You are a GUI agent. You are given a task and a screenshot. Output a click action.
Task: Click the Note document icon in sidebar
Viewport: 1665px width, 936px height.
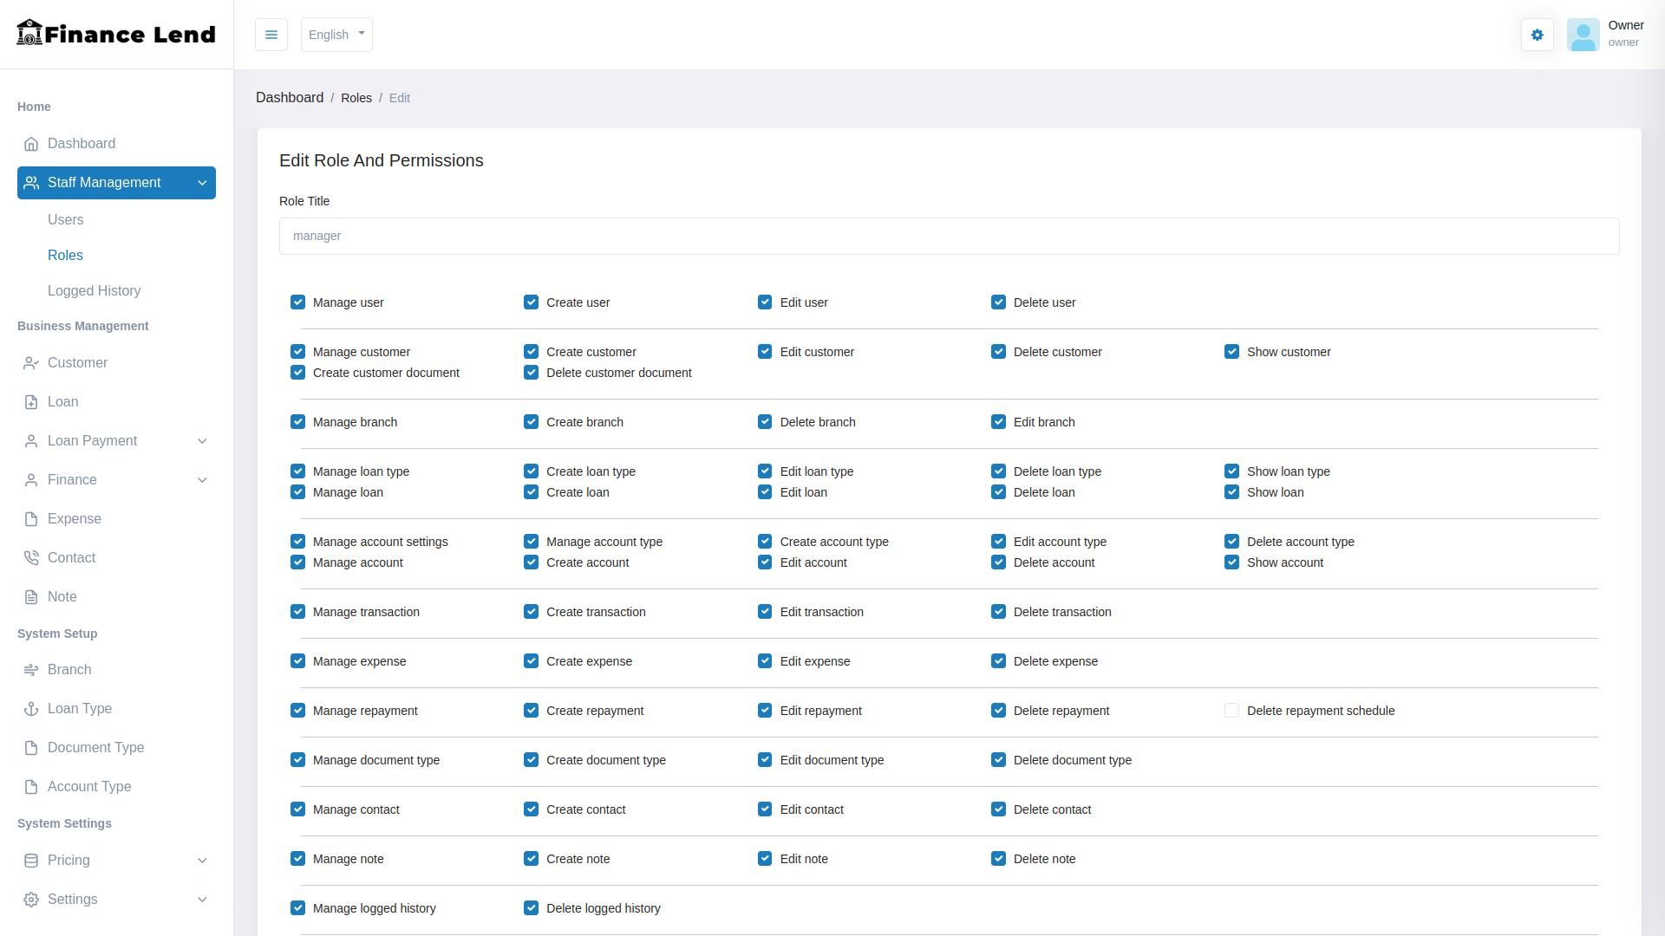pyautogui.click(x=31, y=597)
